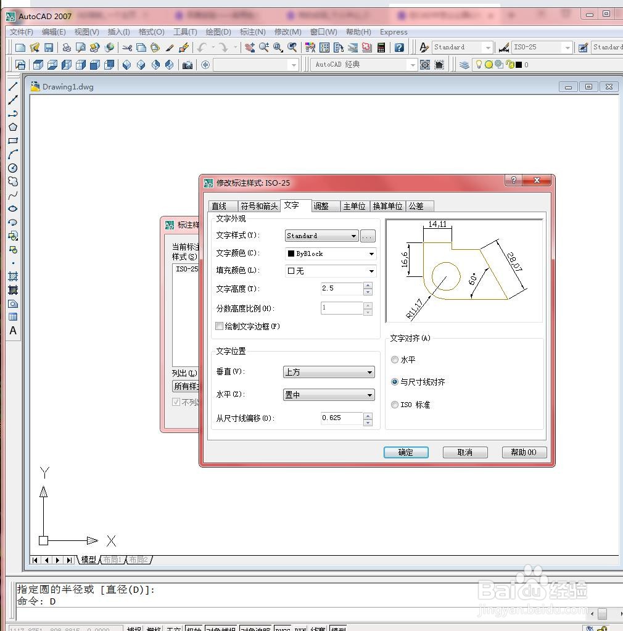The height and width of the screenshot is (631, 623).
Task: Open the 文字样式 Standard dropdown
Action: point(321,236)
